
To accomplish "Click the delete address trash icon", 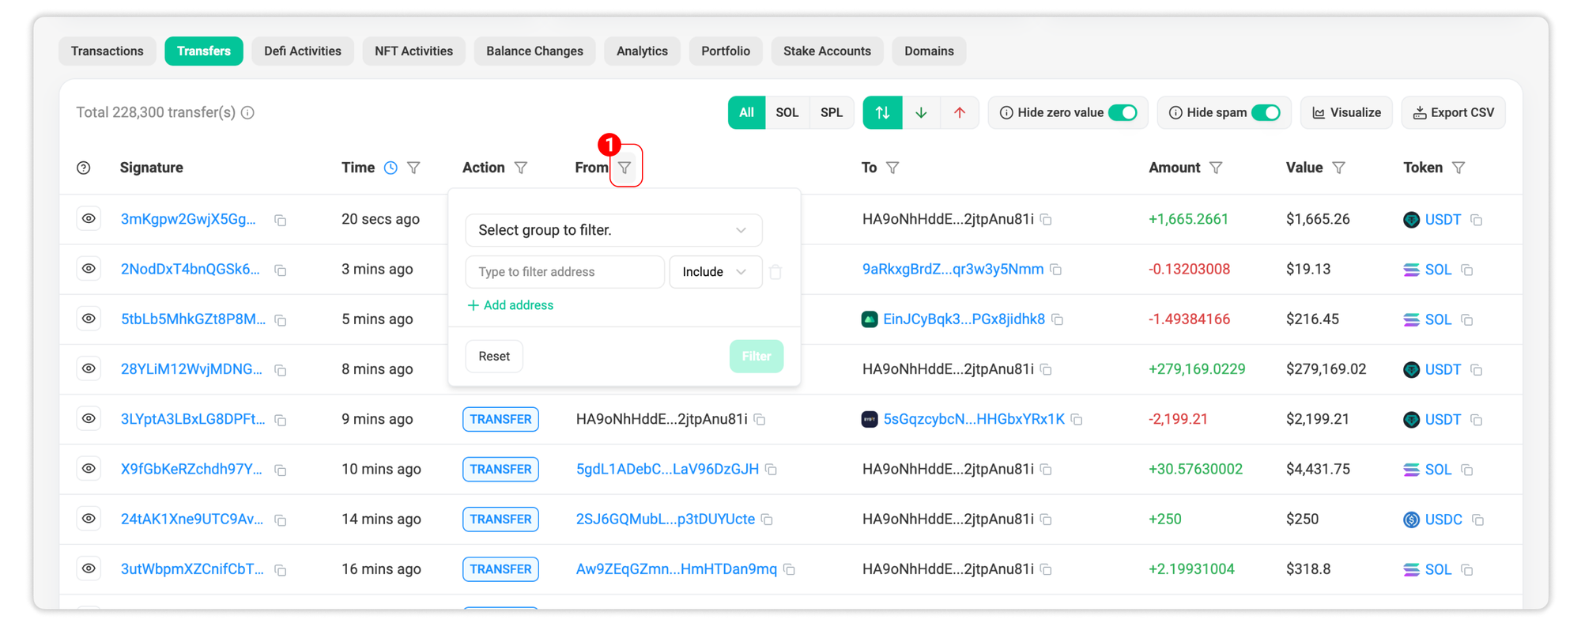I will [x=775, y=272].
